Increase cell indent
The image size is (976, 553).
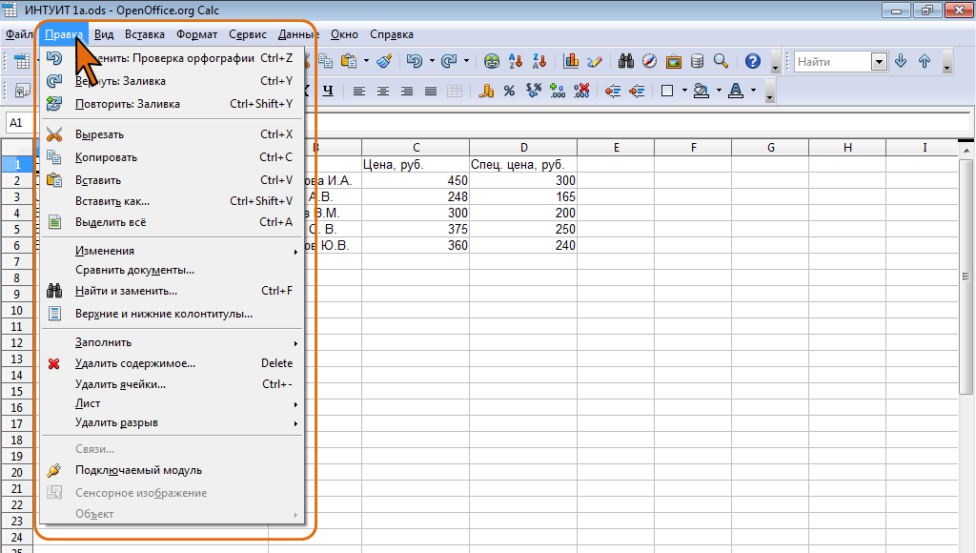pyautogui.click(x=636, y=91)
